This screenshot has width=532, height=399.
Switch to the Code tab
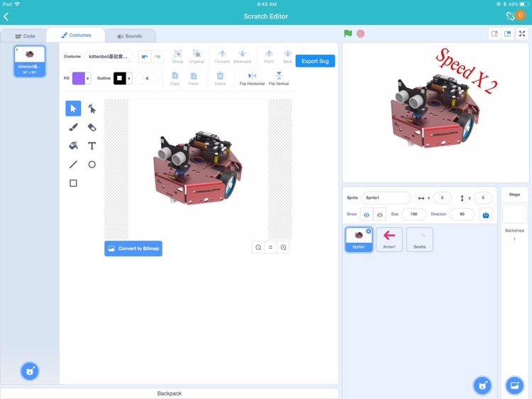coord(25,36)
